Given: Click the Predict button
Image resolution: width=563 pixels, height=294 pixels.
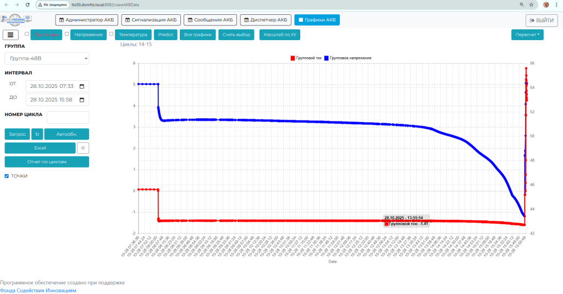Looking at the screenshot, I should [165, 35].
